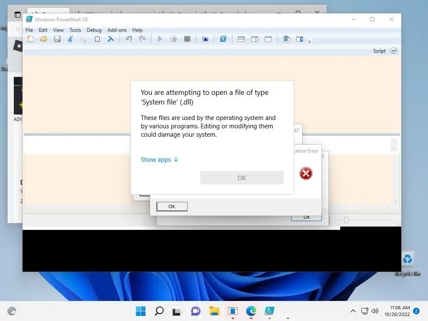The width and height of the screenshot is (428, 321).
Task: Start PowerShell.exe with the blue console icon
Action: pos(223,39)
